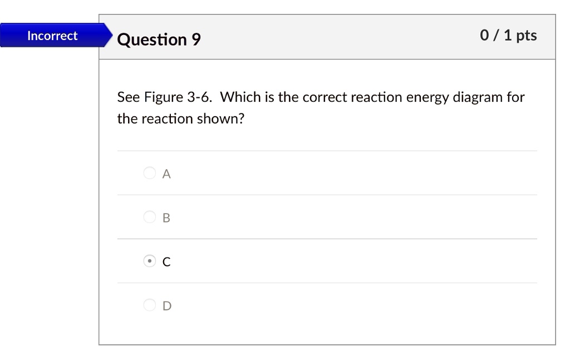Image resolution: width=570 pixels, height=361 pixels.
Task: Click the answer label letter "A"
Action: 166,174
